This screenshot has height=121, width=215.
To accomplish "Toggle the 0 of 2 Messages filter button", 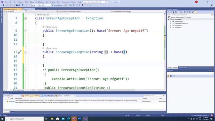I will click(47, 95).
